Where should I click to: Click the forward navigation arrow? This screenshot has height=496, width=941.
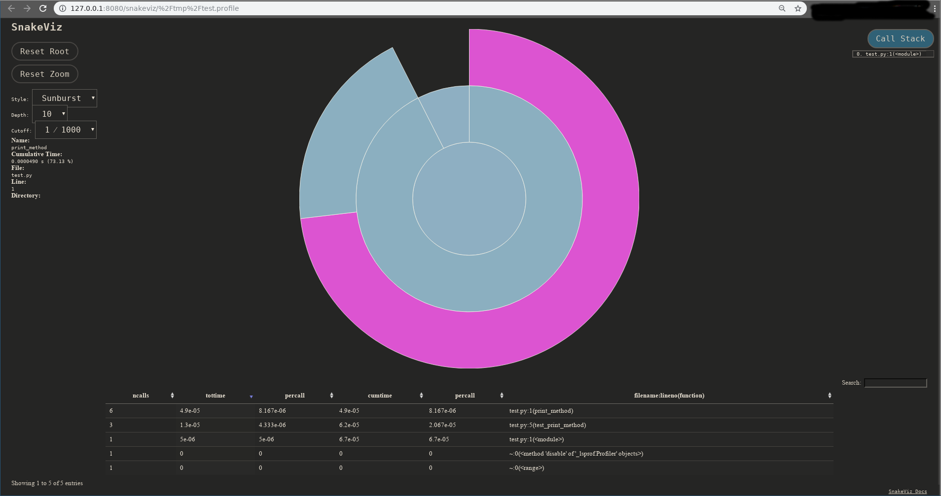click(x=27, y=8)
